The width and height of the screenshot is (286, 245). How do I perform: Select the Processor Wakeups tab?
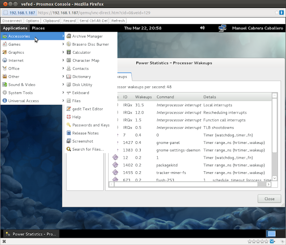124,76
